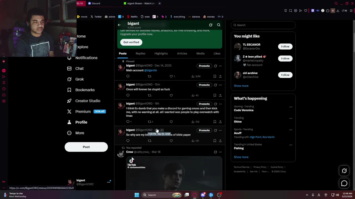The image size is (355, 199).
Task: Open more options on discord gaming post
Action: [220, 104]
